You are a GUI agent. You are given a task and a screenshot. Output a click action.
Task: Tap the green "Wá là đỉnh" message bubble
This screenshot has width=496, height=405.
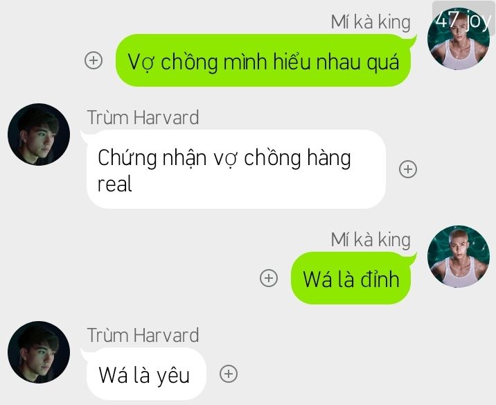click(x=353, y=278)
